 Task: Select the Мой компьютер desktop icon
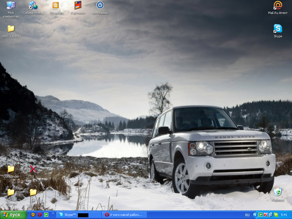11,6
